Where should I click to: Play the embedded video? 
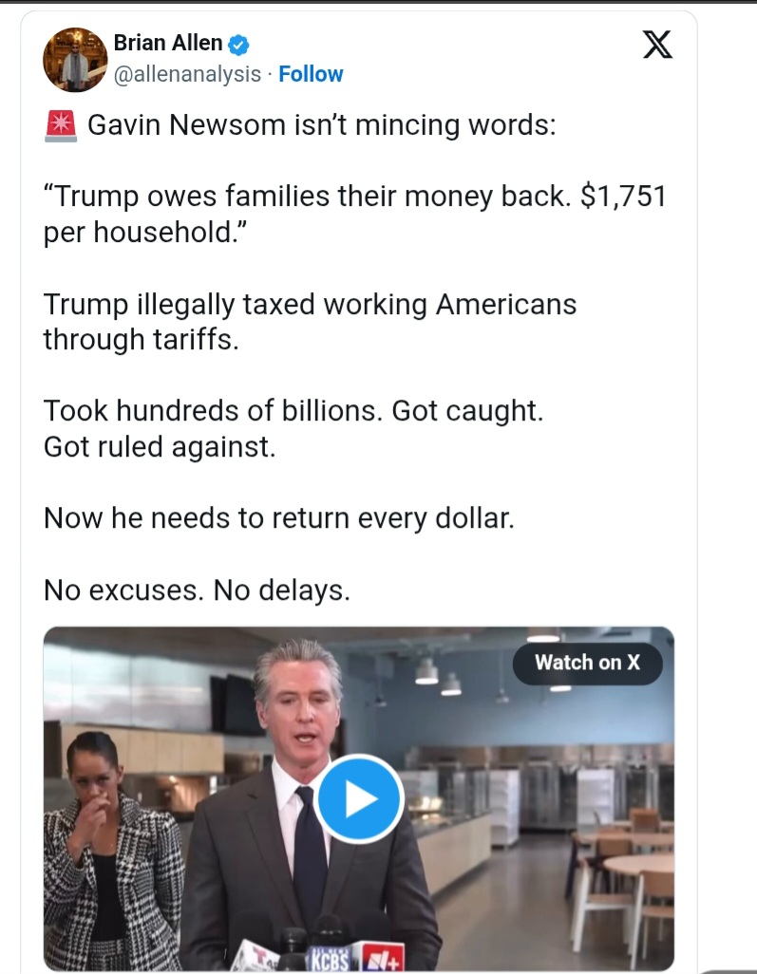(359, 799)
